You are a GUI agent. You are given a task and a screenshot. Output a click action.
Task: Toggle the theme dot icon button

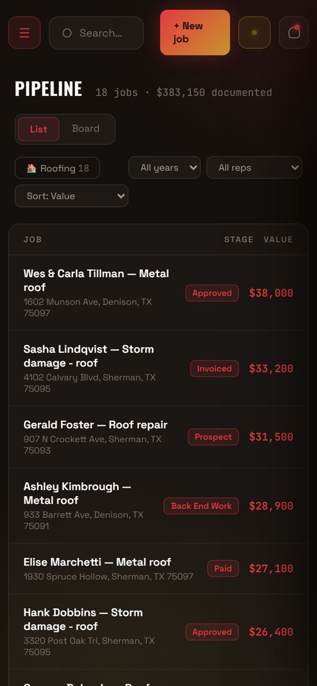click(x=254, y=33)
